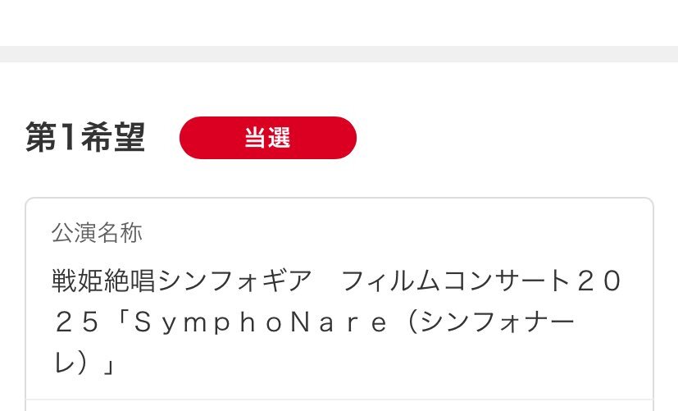Click the divider line at the card bottom

coord(339,400)
